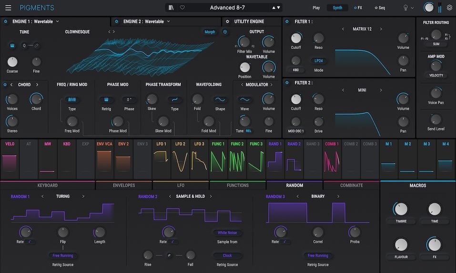Viewport: 456px width, 273px height.
Task: Select Freq/Ring Mod type waveform icon
Action: click(x=72, y=99)
